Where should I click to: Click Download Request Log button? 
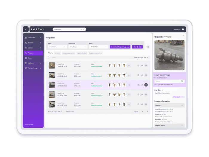(120, 47)
